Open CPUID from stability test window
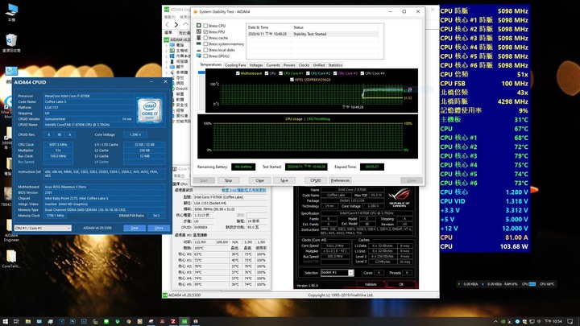Image resolution: width=580 pixels, height=326 pixels. pos(316,180)
